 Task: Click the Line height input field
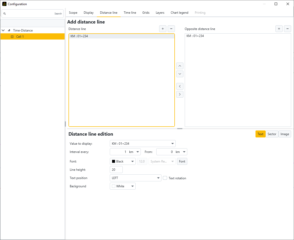(116, 170)
